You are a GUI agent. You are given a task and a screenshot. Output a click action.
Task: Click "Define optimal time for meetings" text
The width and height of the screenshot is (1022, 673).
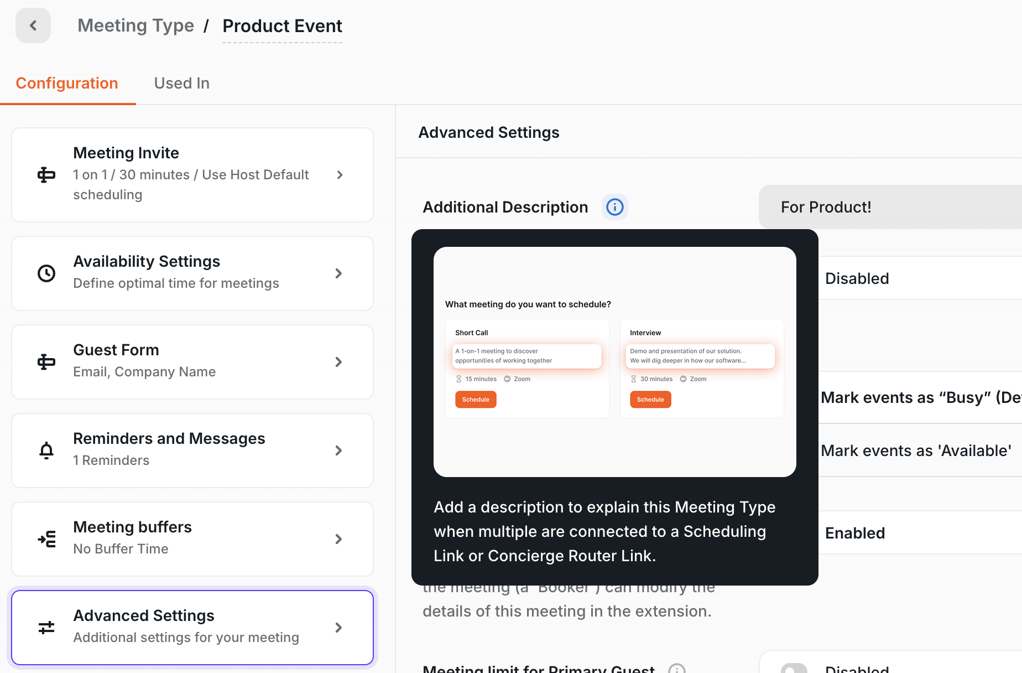click(176, 283)
